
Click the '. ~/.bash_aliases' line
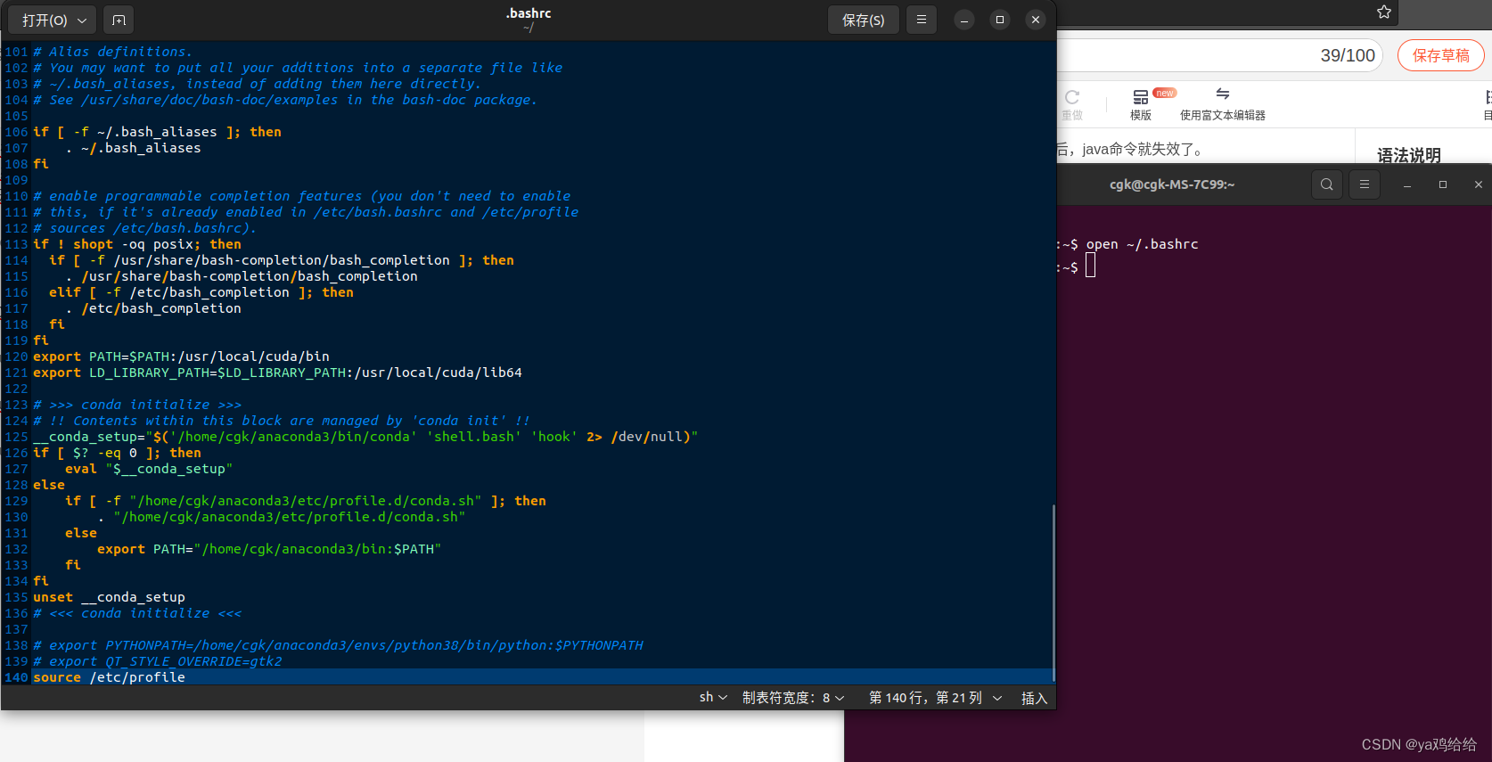pos(133,148)
